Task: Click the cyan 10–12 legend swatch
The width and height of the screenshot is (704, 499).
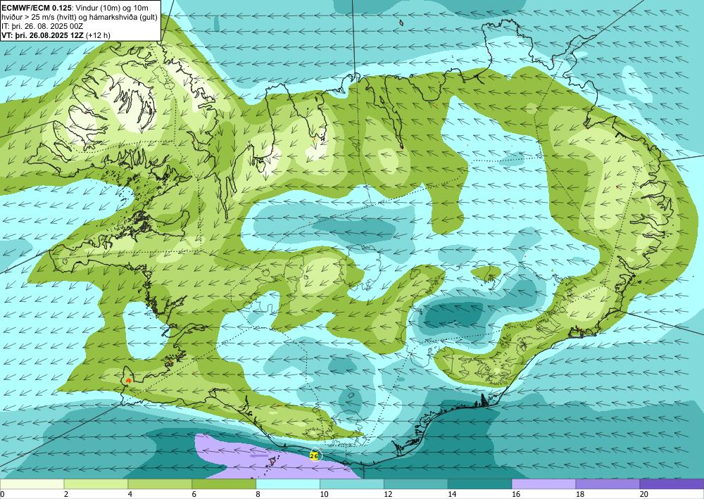Action: coord(352,484)
